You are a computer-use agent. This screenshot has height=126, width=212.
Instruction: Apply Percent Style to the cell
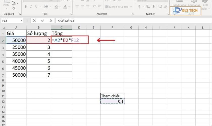pos(148,7)
